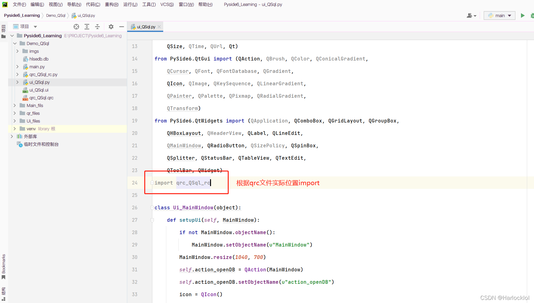534x303 pixels.
Task: Toggle the 项目 tool window sidebar button
Action: pos(3,31)
